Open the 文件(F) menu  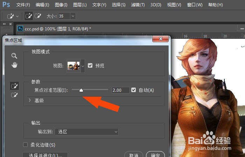click(x=23, y=5)
